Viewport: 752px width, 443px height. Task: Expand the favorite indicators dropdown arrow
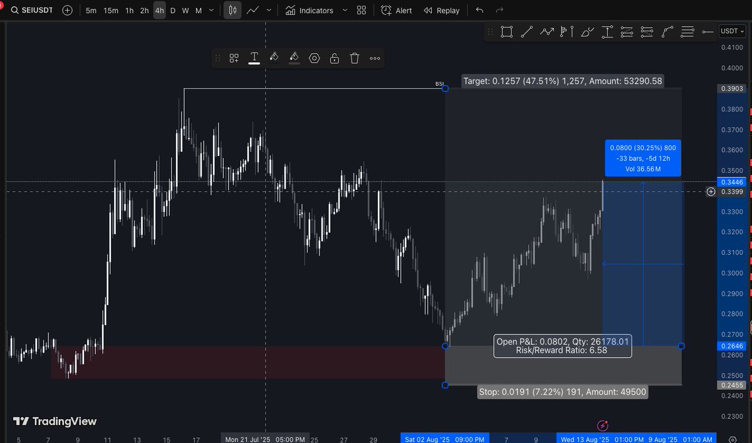[345, 11]
